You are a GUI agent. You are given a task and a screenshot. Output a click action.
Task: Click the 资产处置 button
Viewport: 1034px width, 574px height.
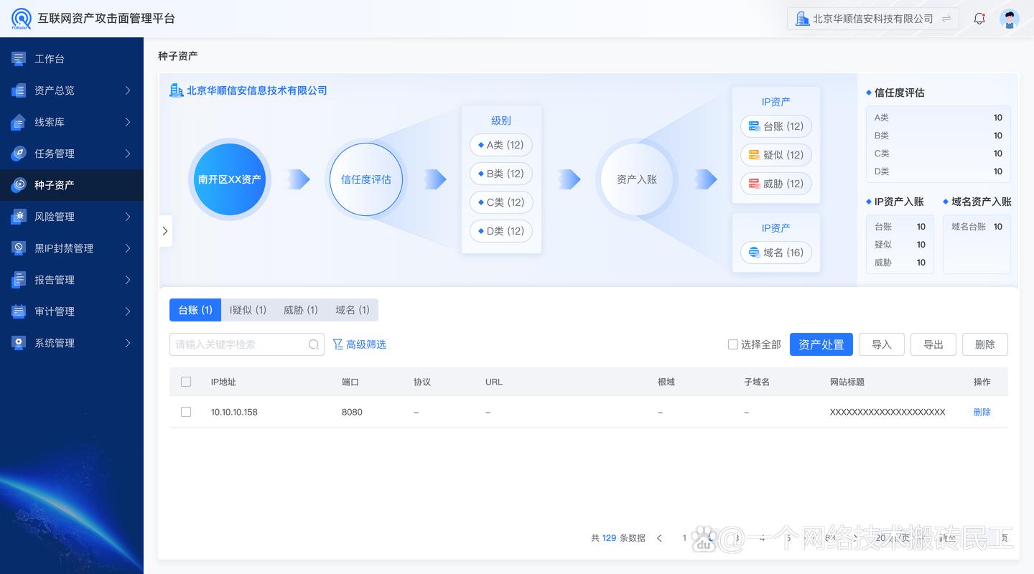pos(821,344)
